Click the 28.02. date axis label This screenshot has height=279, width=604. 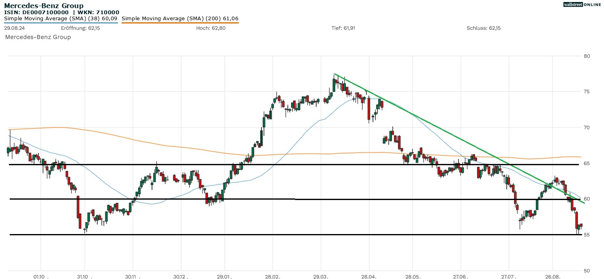[273, 277]
